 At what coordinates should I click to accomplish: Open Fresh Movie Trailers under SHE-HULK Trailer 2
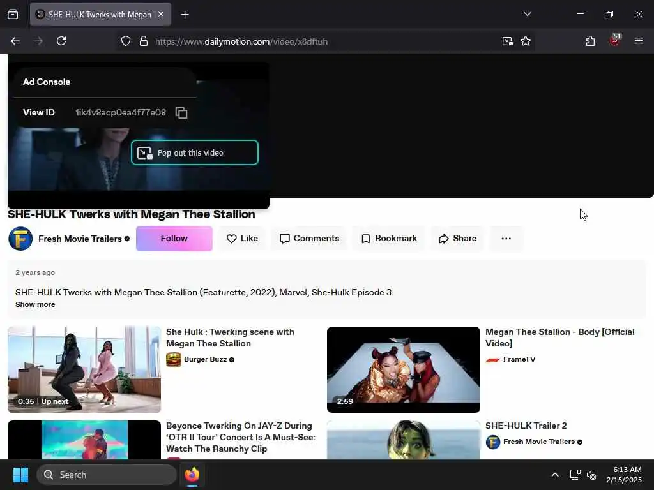539,442
